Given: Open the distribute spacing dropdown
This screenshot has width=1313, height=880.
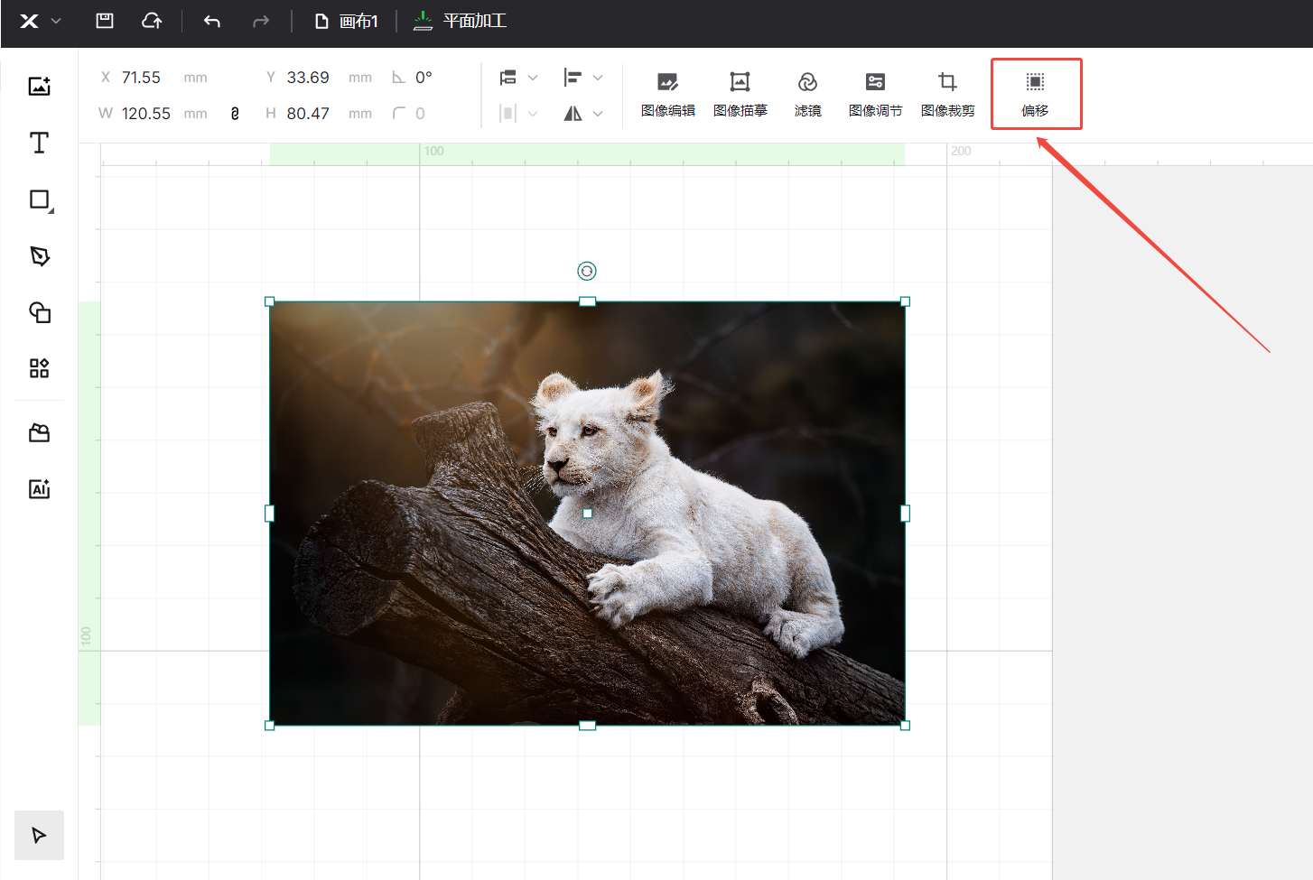Looking at the screenshot, I should [x=518, y=114].
